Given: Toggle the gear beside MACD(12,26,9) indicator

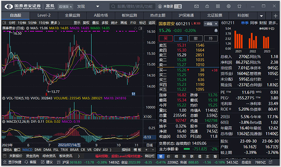Looking at the screenshot, I should coord(4,122).
